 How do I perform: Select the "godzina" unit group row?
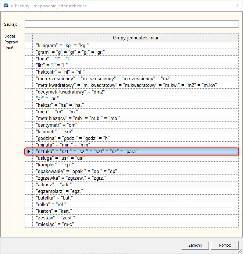point(73,138)
